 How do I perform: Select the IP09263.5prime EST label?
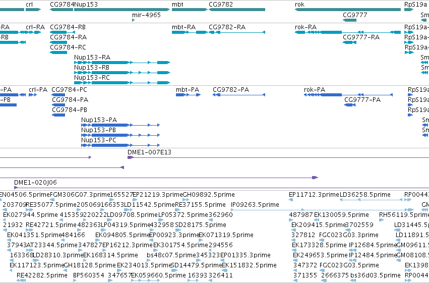point(255,205)
